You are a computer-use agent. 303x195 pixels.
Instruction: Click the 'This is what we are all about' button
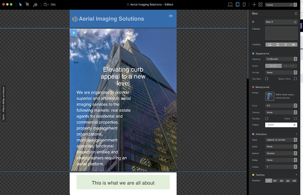coord(123,183)
